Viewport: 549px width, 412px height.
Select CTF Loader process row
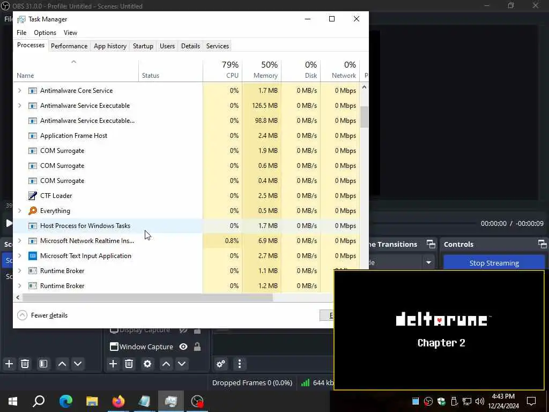coord(186,195)
